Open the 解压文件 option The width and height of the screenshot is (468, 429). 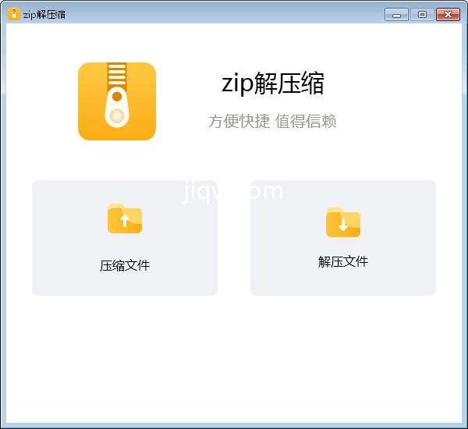tap(343, 261)
